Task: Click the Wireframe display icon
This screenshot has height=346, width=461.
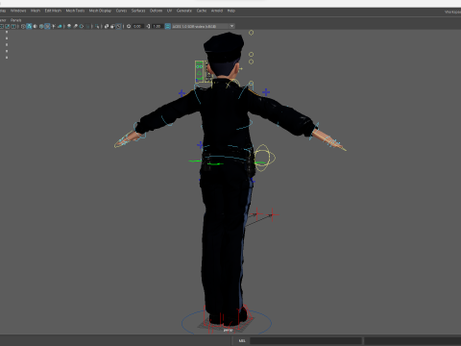Action: [x=23, y=26]
